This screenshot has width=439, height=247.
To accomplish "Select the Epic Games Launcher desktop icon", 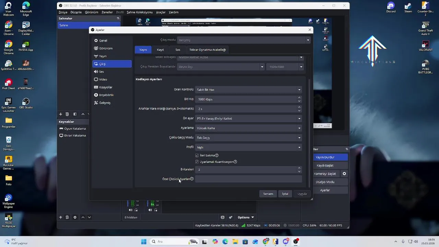I will [x=9, y=105].
